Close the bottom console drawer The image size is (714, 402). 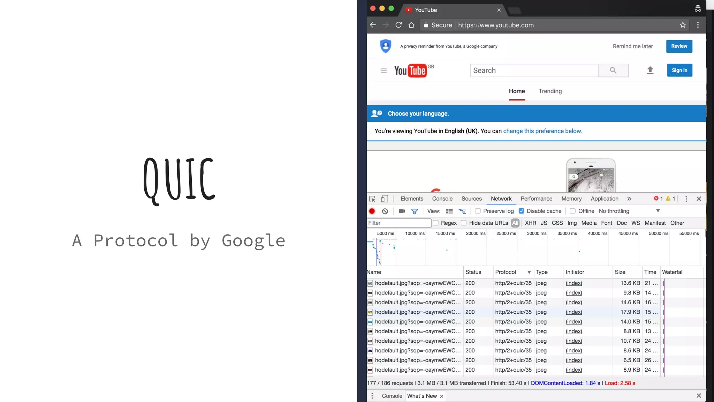[x=699, y=395]
